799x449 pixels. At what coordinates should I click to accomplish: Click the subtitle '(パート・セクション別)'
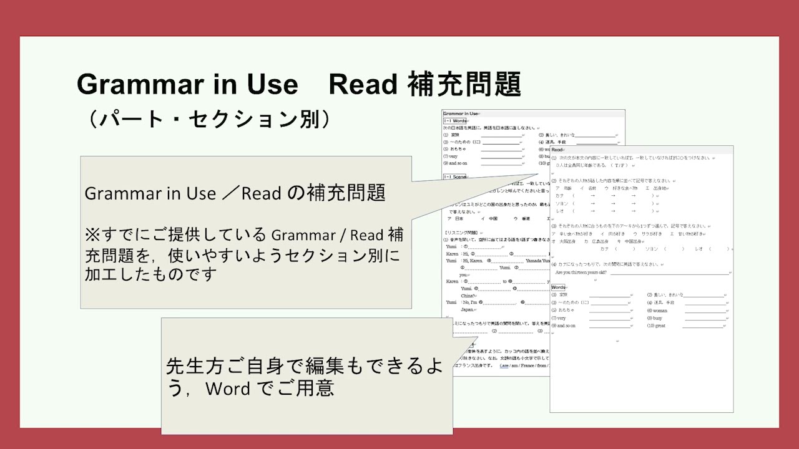[x=209, y=118]
